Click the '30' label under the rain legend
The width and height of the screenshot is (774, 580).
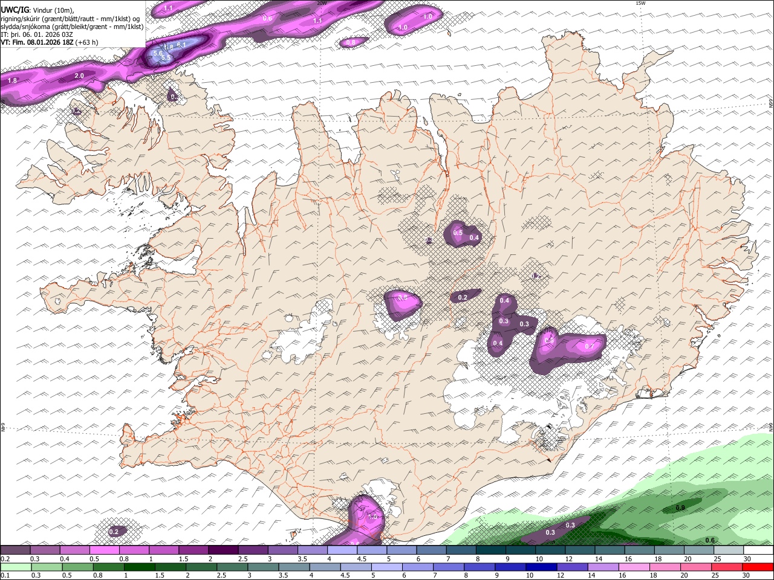pos(747,575)
